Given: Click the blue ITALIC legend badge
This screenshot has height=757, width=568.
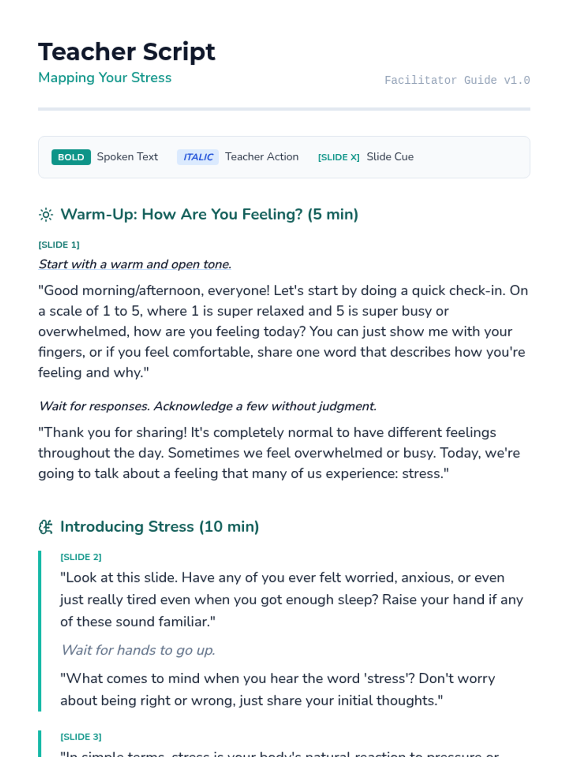Looking at the screenshot, I should tap(198, 157).
